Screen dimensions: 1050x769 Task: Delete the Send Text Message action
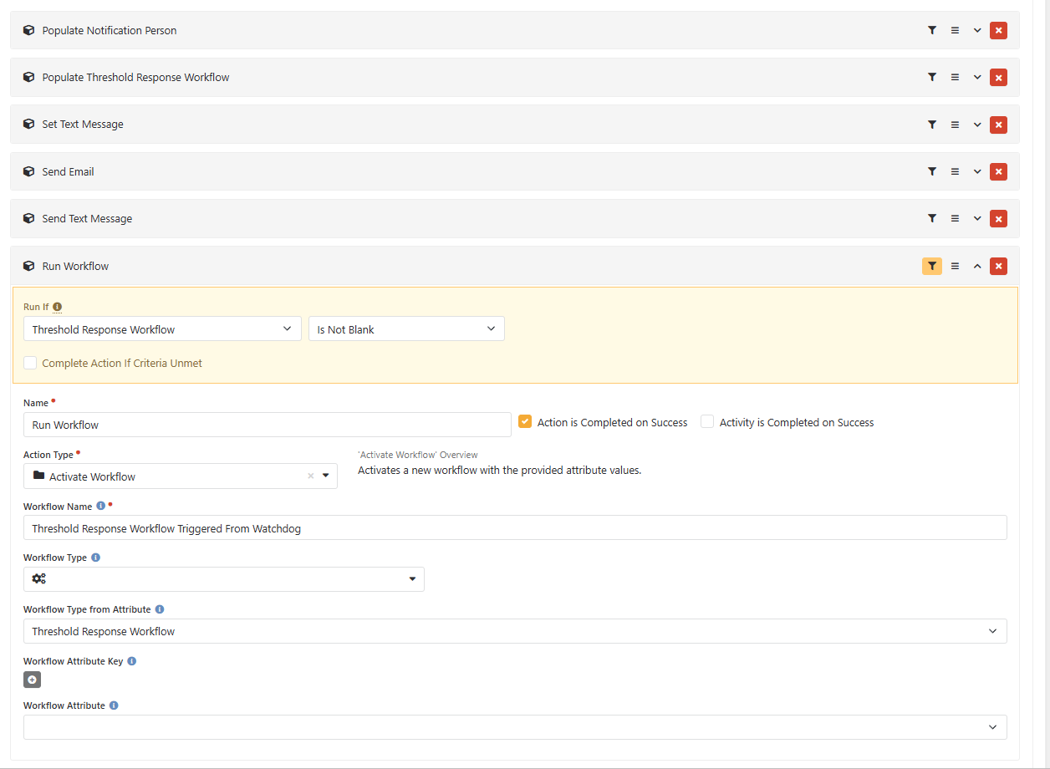(998, 219)
